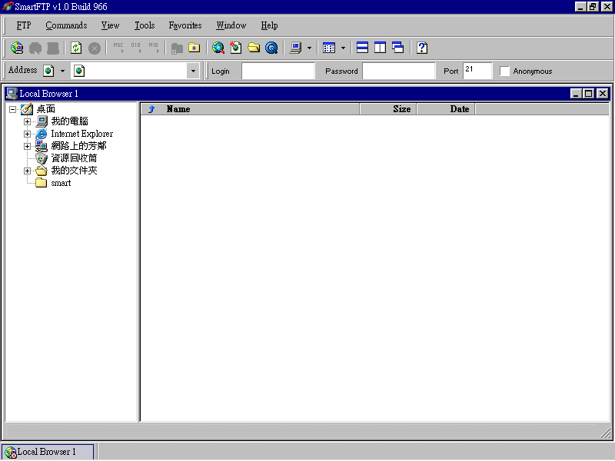The height and width of the screenshot is (461, 615).
Task: Click the greyed-out Abort X circle icon
Action: (x=94, y=48)
